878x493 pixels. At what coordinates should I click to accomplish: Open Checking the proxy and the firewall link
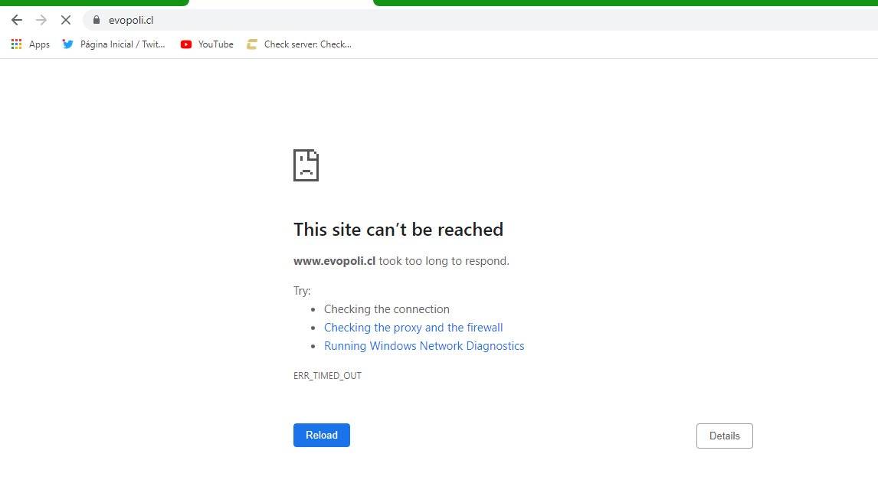coord(413,328)
